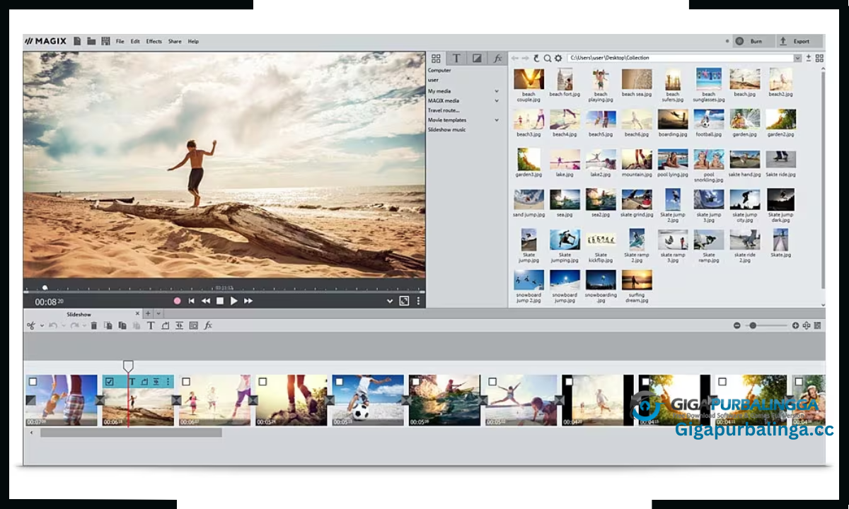
Task: Click the new project document icon
Action: pos(77,41)
